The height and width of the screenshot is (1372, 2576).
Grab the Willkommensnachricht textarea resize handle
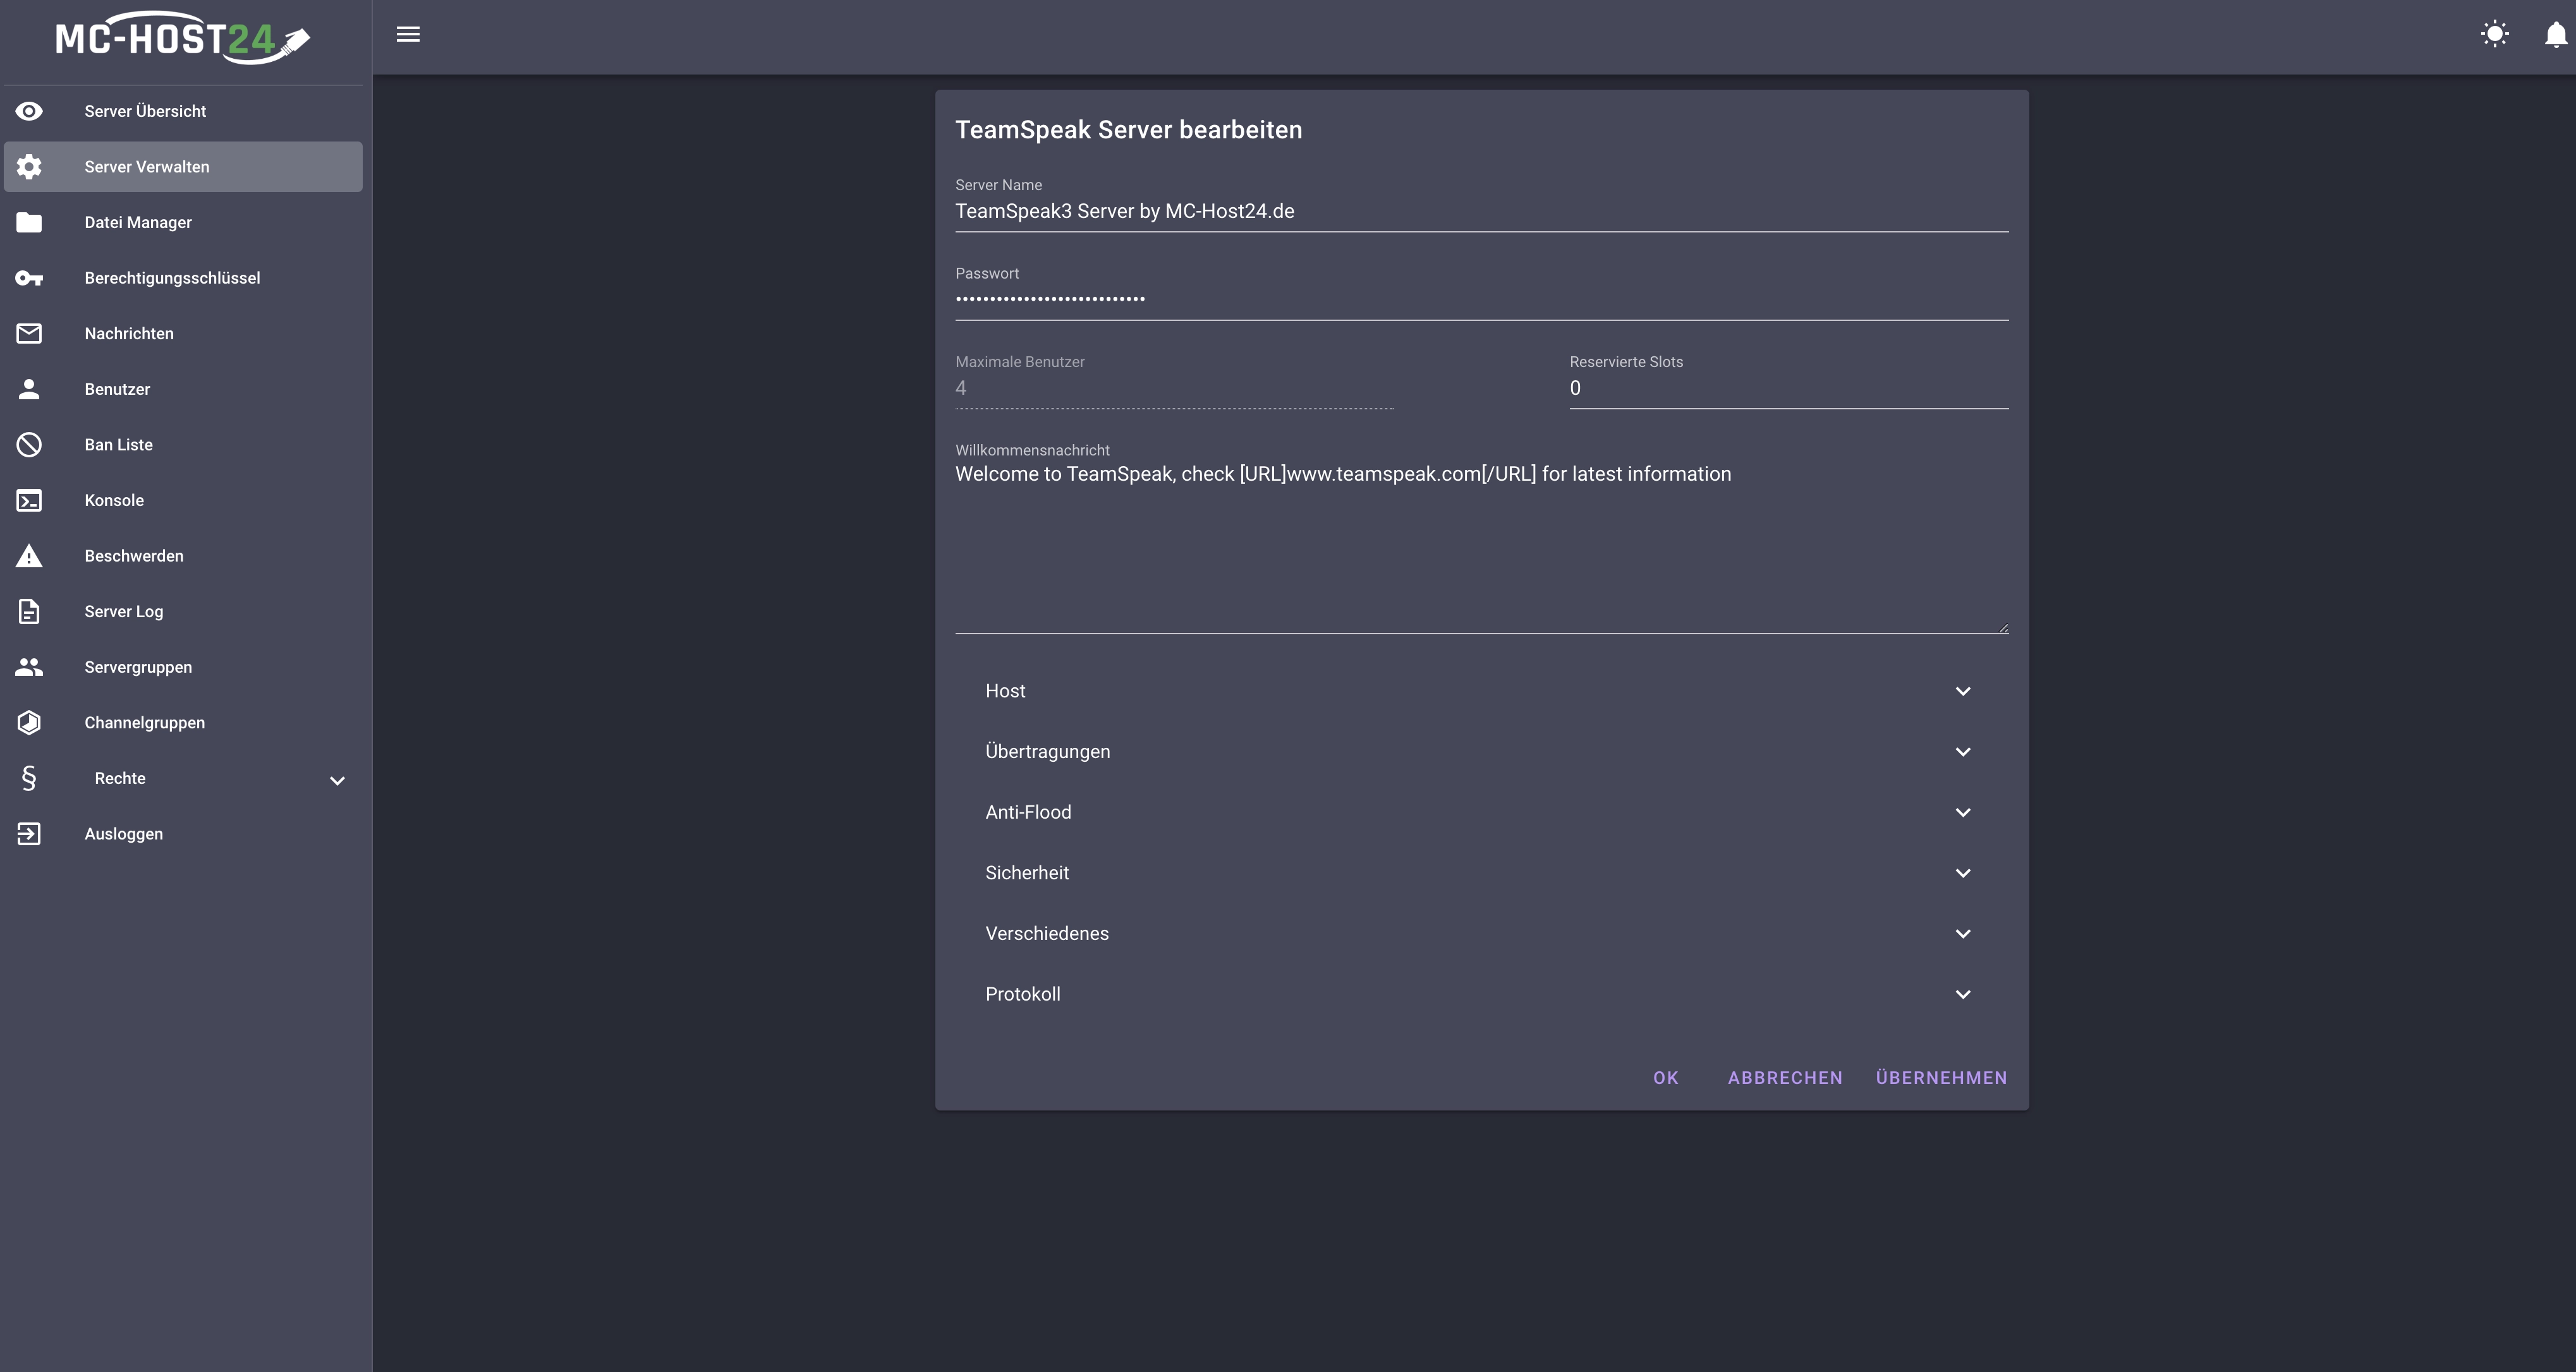[2003, 629]
